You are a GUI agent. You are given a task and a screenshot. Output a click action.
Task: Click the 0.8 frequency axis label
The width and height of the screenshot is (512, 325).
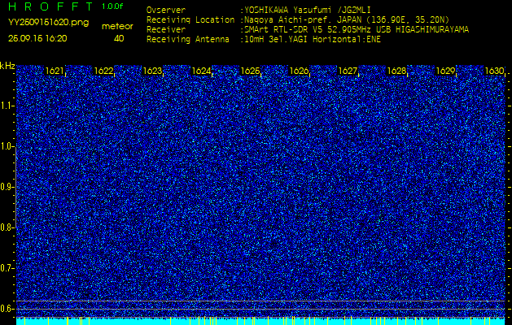(6, 227)
